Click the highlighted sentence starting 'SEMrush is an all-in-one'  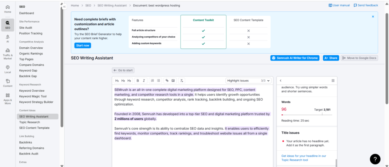[x=185, y=92]
